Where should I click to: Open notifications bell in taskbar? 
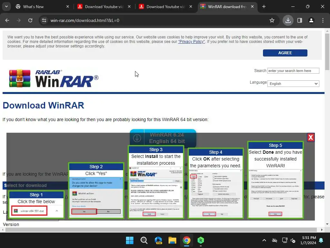(321, 240)
